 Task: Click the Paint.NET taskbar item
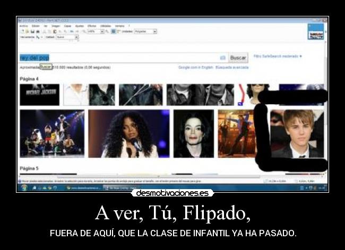pos(120,188)
